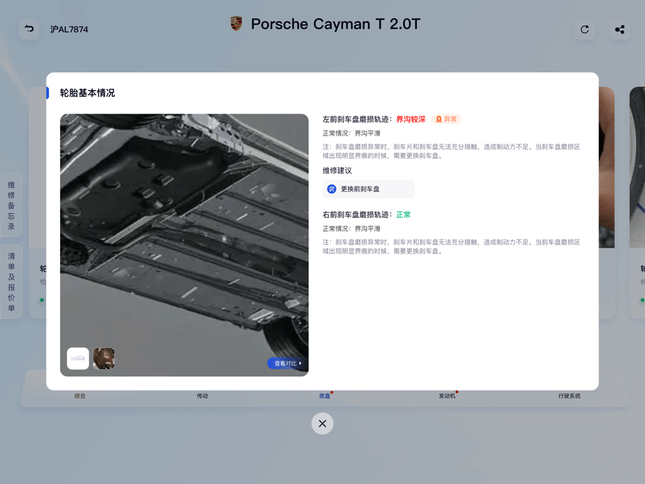
Task: Click the chassis underside main image
Action: click(x=184, y=245)
